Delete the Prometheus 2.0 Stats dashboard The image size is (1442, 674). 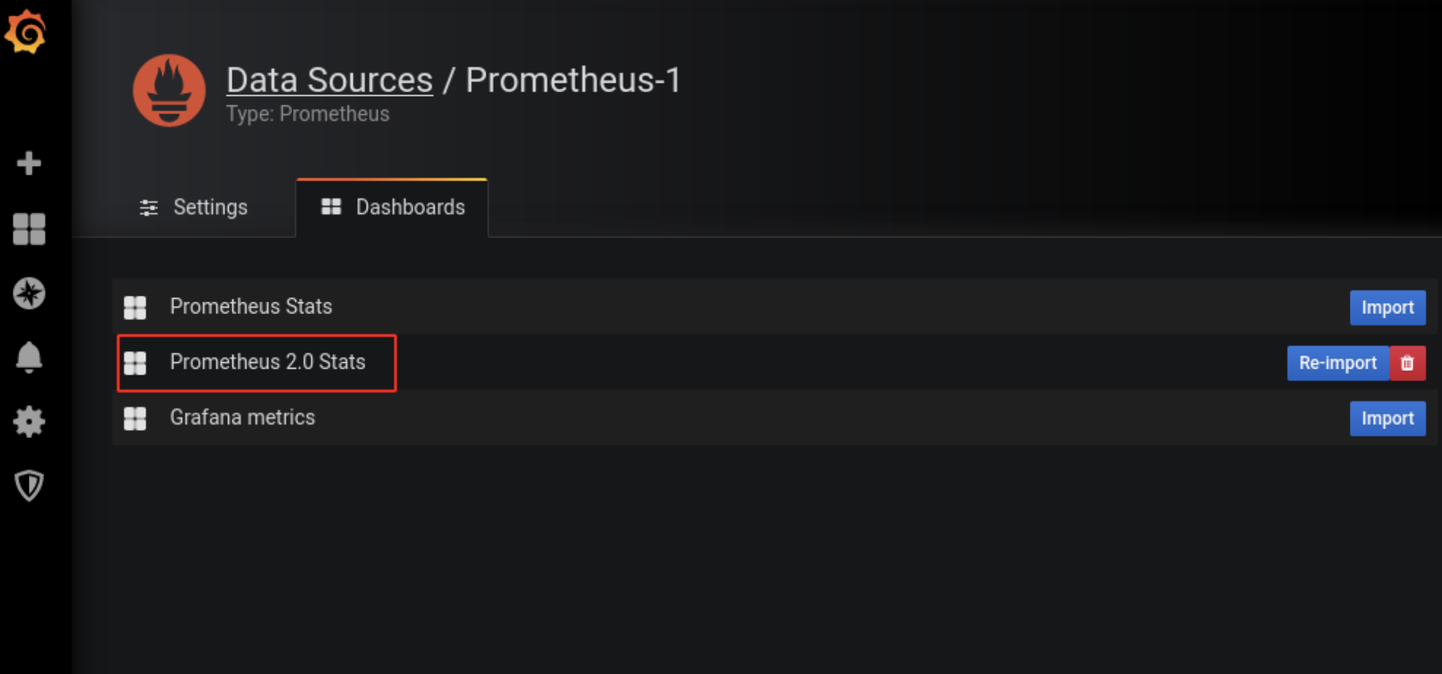point(1407,363)
